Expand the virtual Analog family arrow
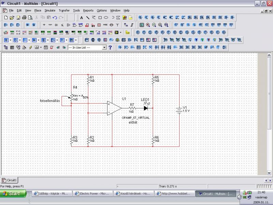The width and height of the screenshot is (273, 205). (57, 40)
